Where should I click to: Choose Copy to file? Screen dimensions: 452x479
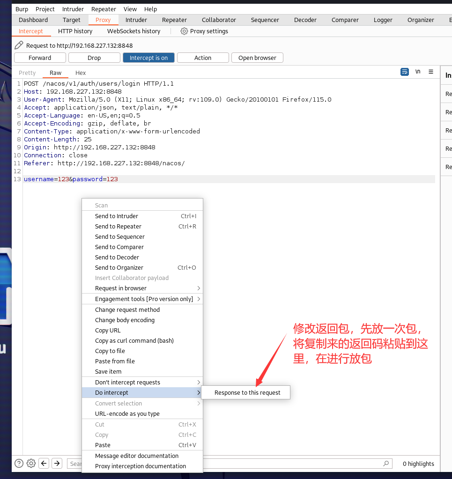pyautogui.click(x=142, y=351)
